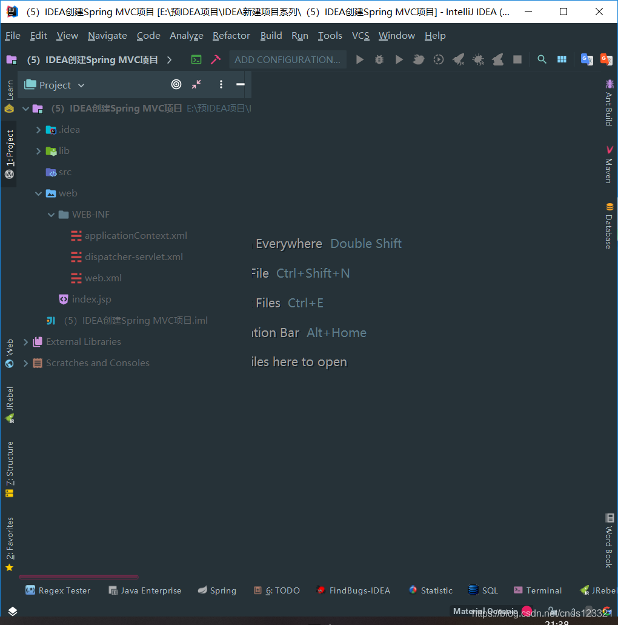Open the Maven side panel
The height and width of the screenshot is (625, 618).
tap(610, 165)
